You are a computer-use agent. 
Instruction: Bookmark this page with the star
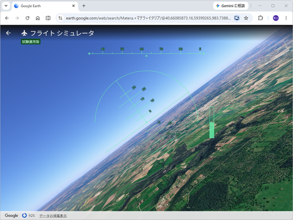[246, 18]
